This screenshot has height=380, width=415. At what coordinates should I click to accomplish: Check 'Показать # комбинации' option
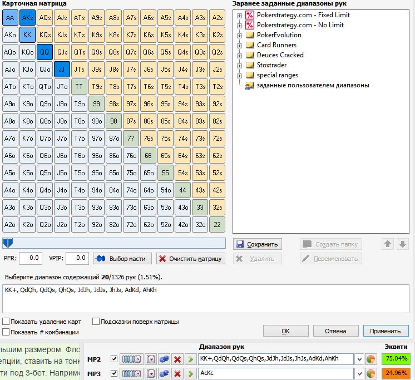pyautogui.click(x=6, y=332)
